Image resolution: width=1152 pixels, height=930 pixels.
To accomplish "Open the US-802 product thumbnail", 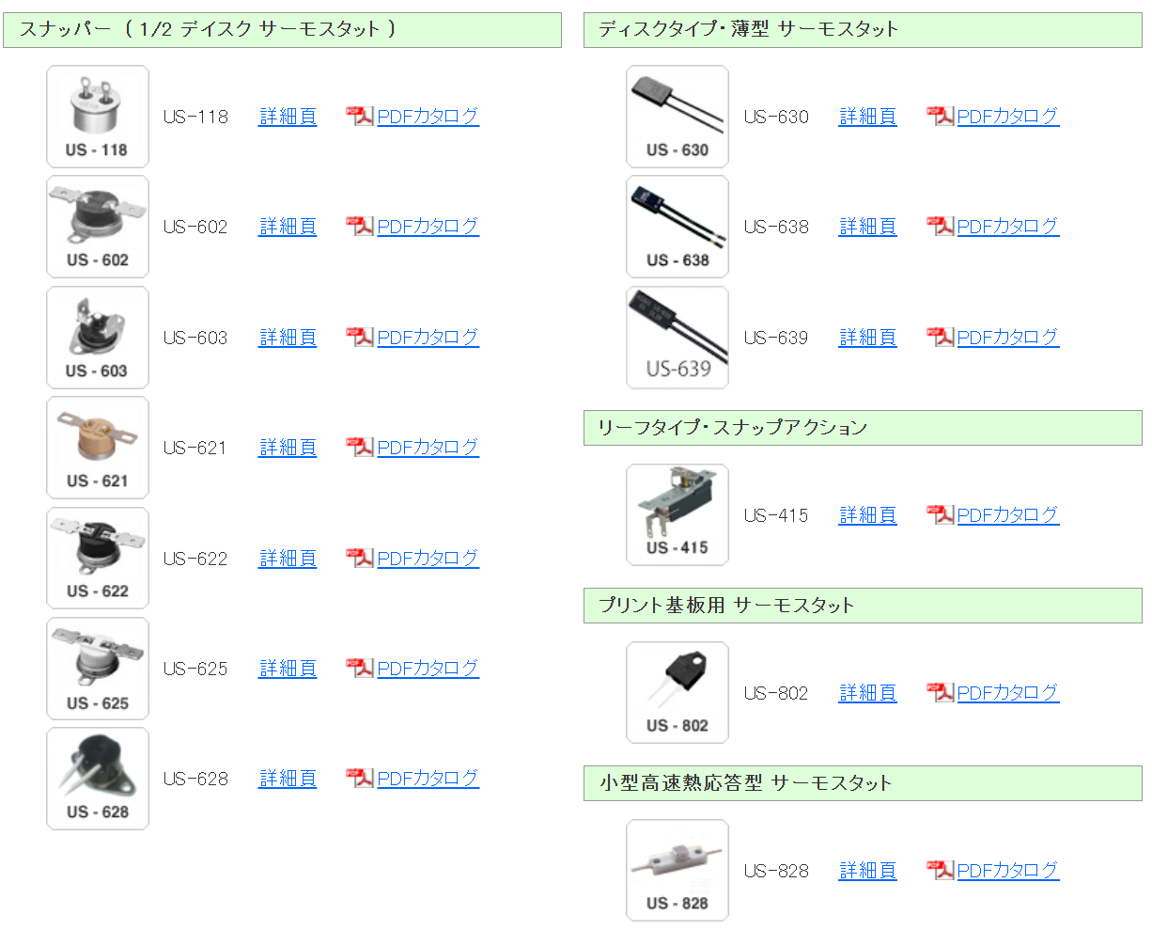I will (x=677, y=693).
